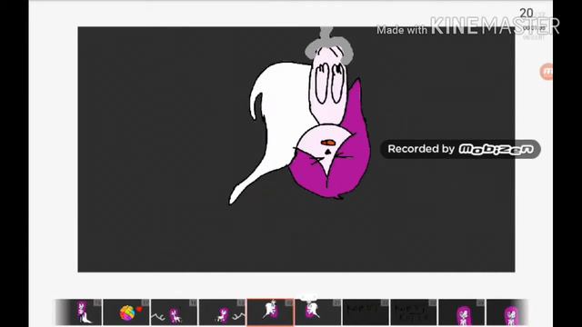The height and width of the screenshot is (327, 582).
Task: Select the partly visible first frame thumbnail on the left
Action: (x=79, y=312)
